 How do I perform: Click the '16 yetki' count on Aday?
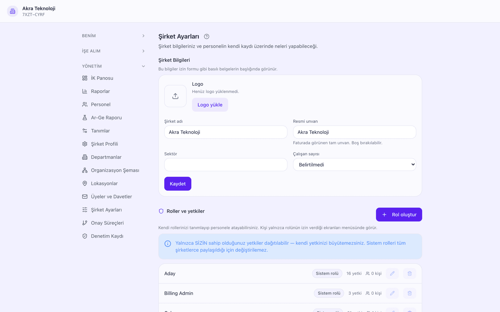[x=354, y=274]
